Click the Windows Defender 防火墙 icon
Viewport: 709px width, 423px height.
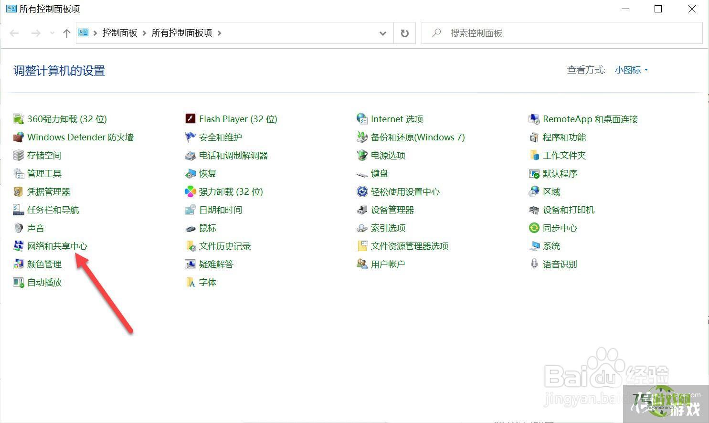(x=18, y=137)
